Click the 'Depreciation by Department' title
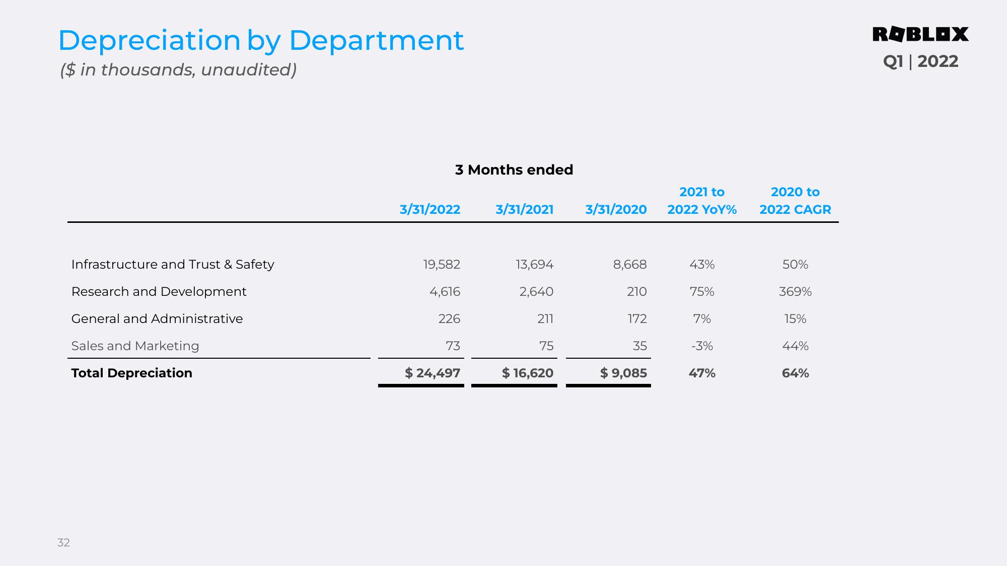1007x566 pixels. point(261,41)
